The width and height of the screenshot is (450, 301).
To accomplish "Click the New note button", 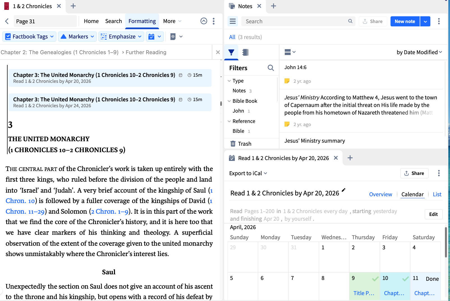I will click(x=405, y=21).
